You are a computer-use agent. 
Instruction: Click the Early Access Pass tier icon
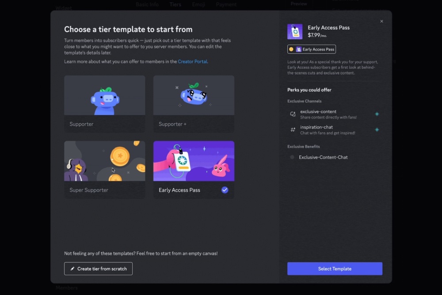coord(295,31)
